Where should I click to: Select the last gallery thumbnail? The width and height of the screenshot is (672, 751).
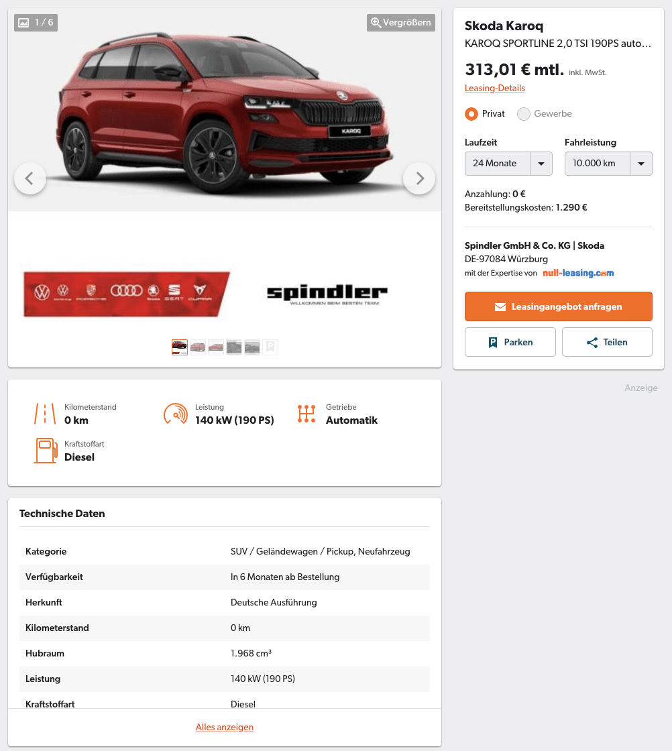pos(270,347)
